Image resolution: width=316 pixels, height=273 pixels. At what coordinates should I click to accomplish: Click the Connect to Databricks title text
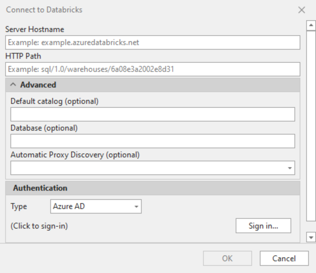tap(44, 10)
